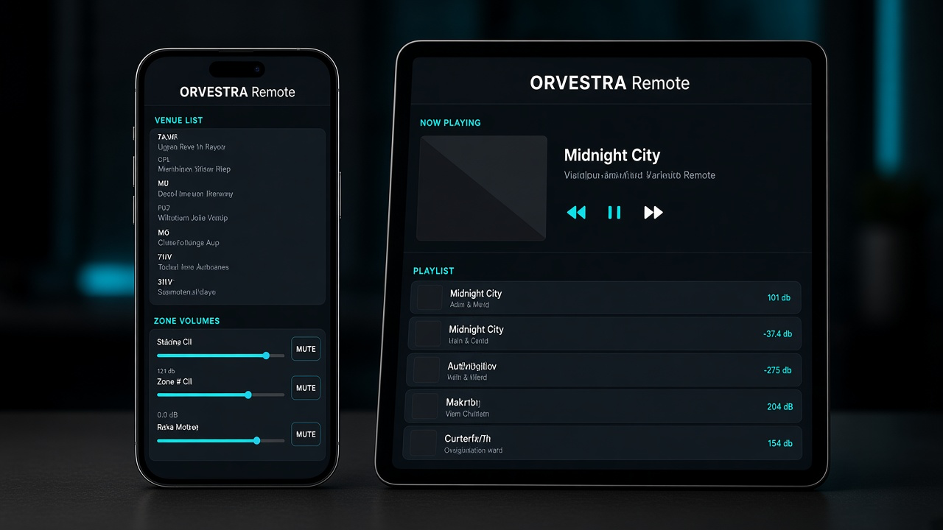Click the cover thumbnail of the 154 db track
This screenshot has height=530, width=943.
[424, 442]
